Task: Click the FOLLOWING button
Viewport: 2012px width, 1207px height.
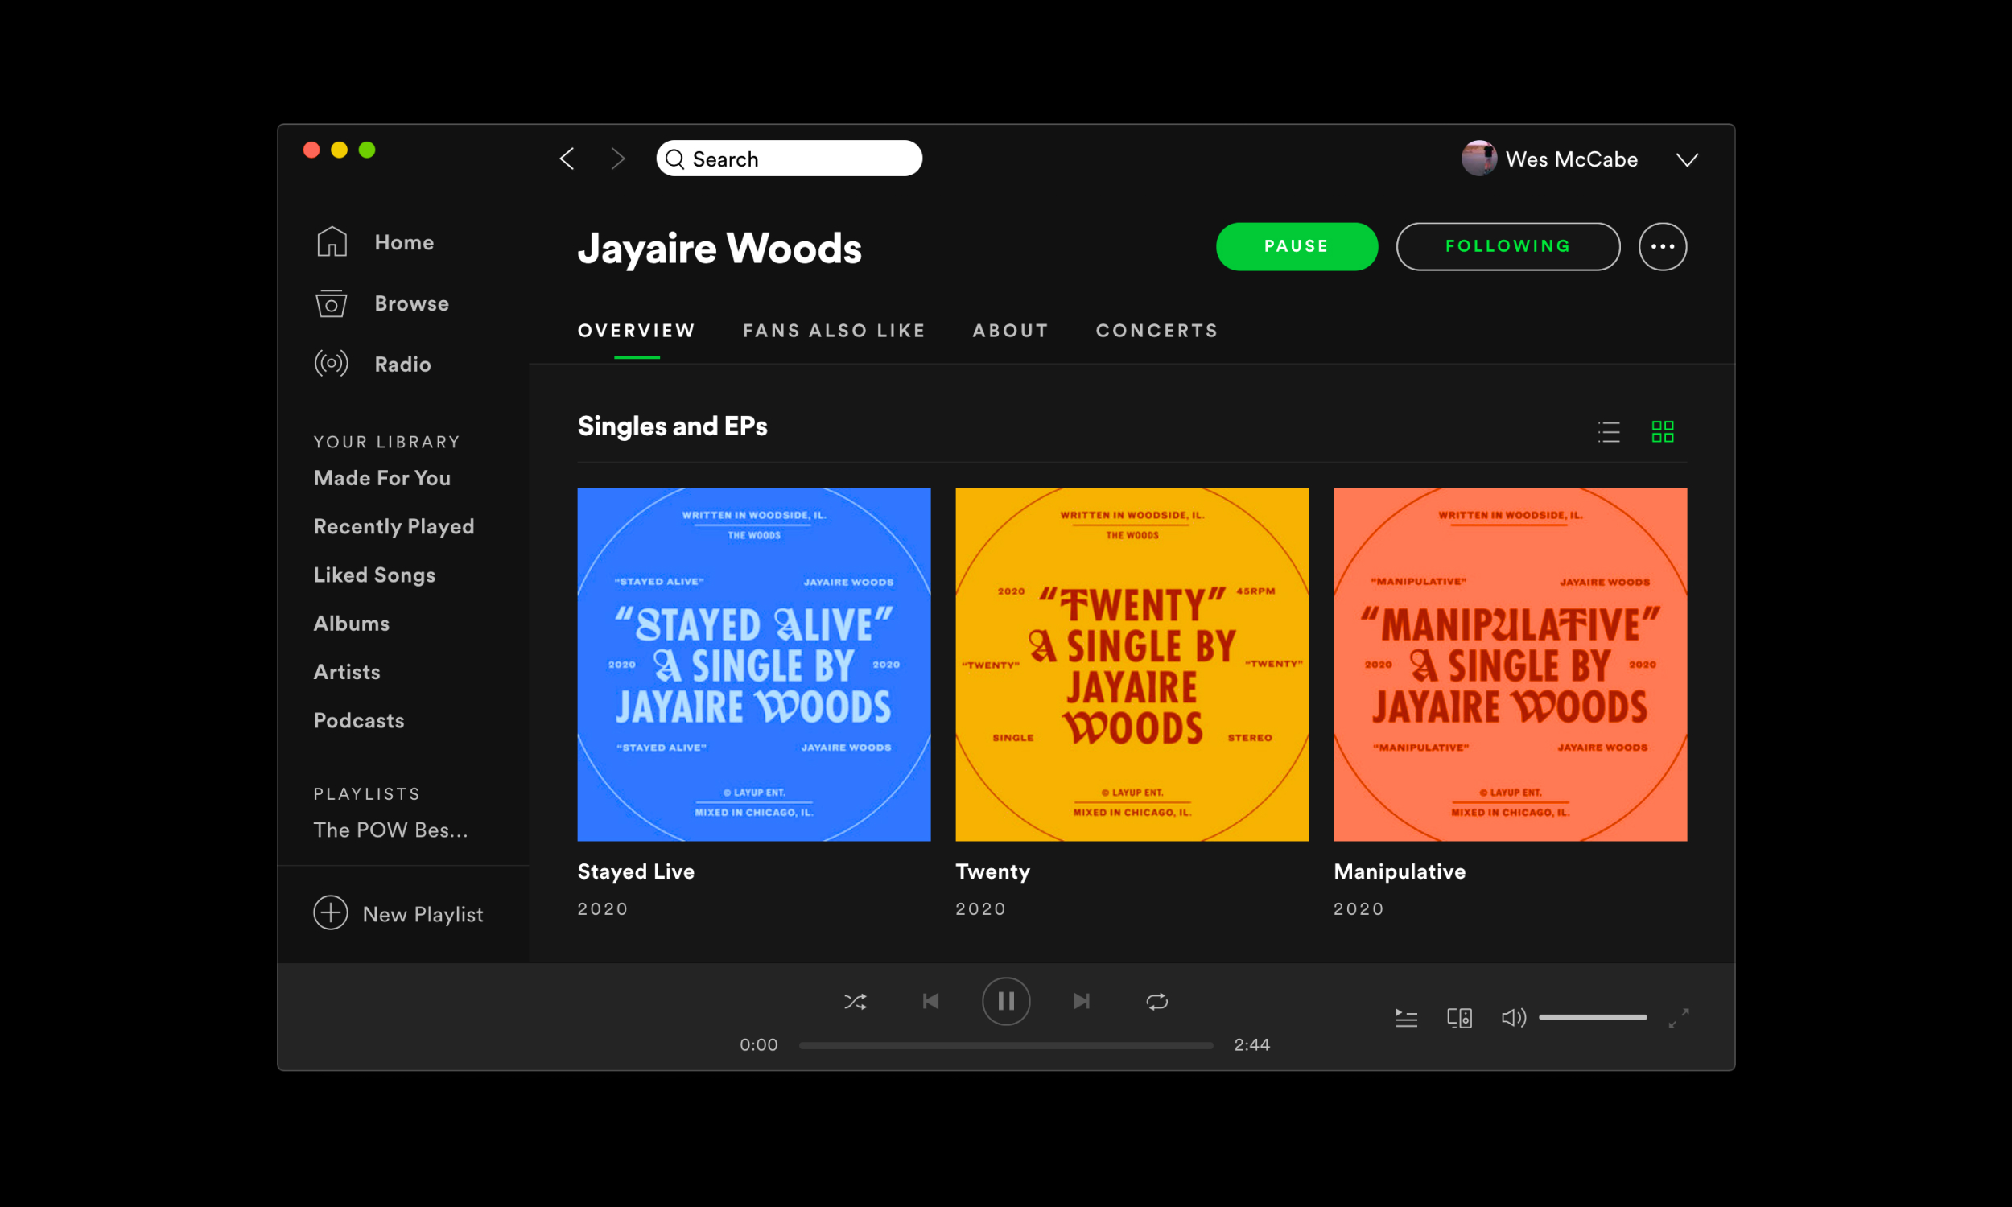Action: point(1507,246)
